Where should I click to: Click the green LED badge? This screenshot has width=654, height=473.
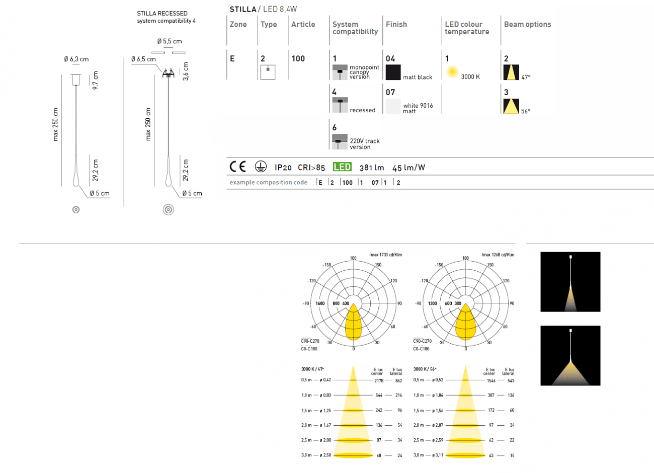coord(342,167)
